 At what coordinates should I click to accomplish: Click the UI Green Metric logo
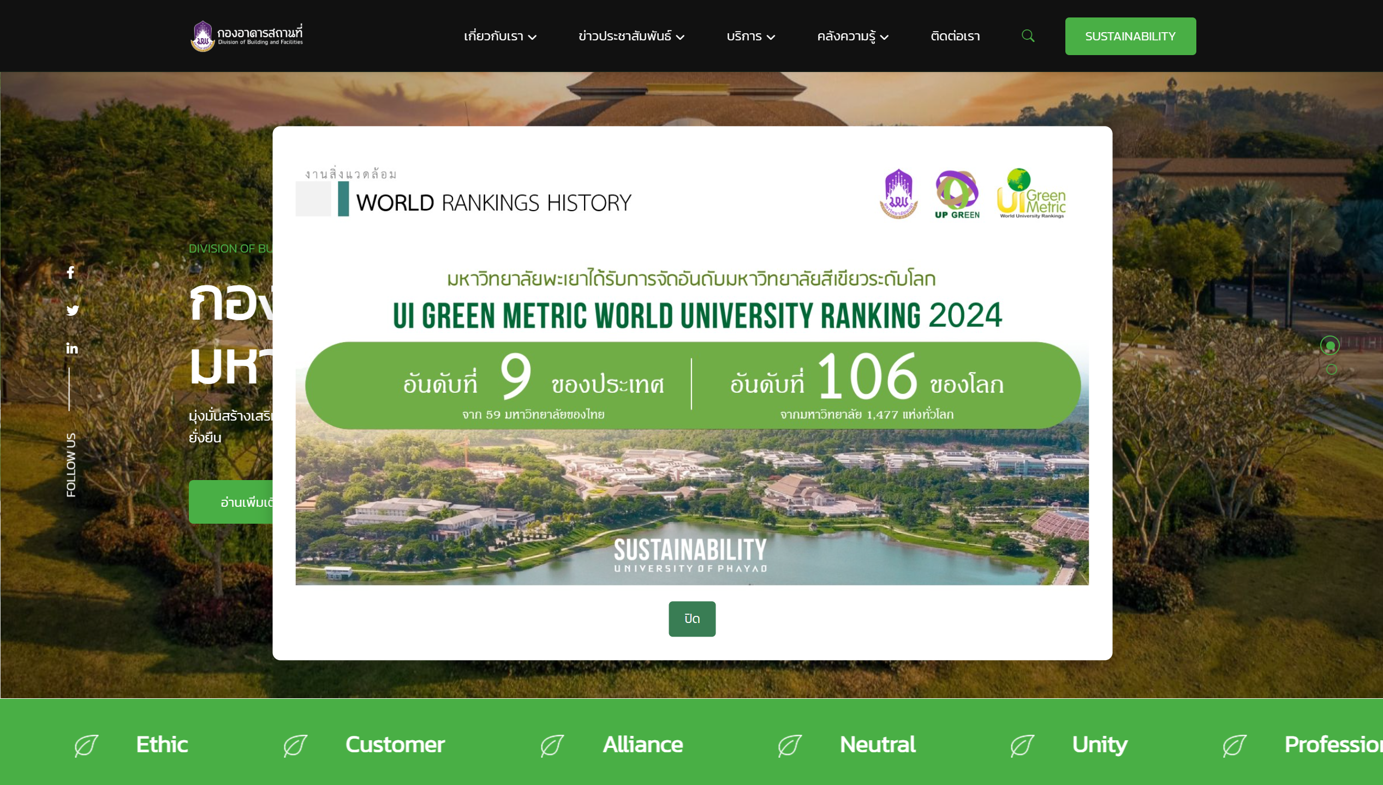pyautogui.click(x=1031, y=193)
